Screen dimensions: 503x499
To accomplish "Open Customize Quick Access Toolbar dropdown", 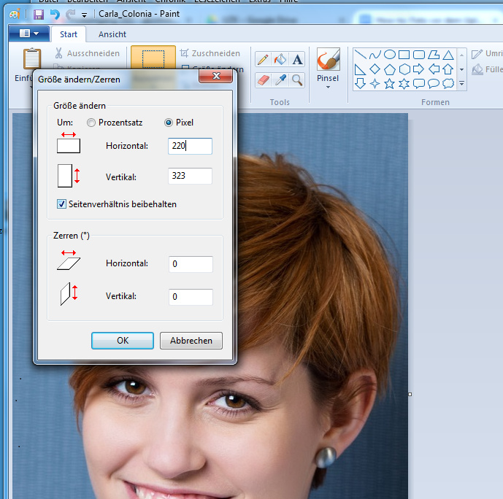I will pyautogui.click(x=85, y=15).
